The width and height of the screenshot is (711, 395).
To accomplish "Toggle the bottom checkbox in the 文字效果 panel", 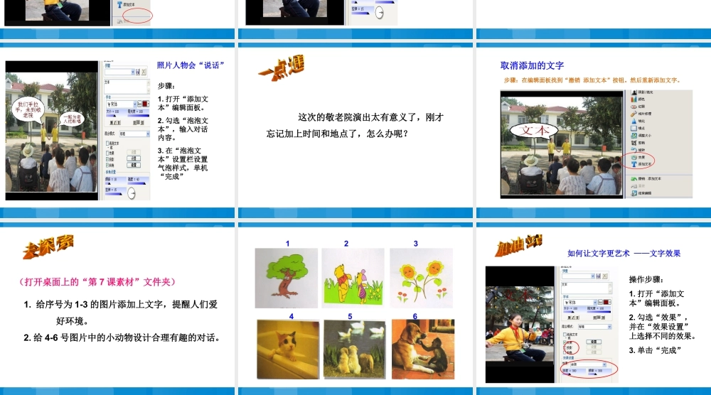I will [x=565, y=352].
